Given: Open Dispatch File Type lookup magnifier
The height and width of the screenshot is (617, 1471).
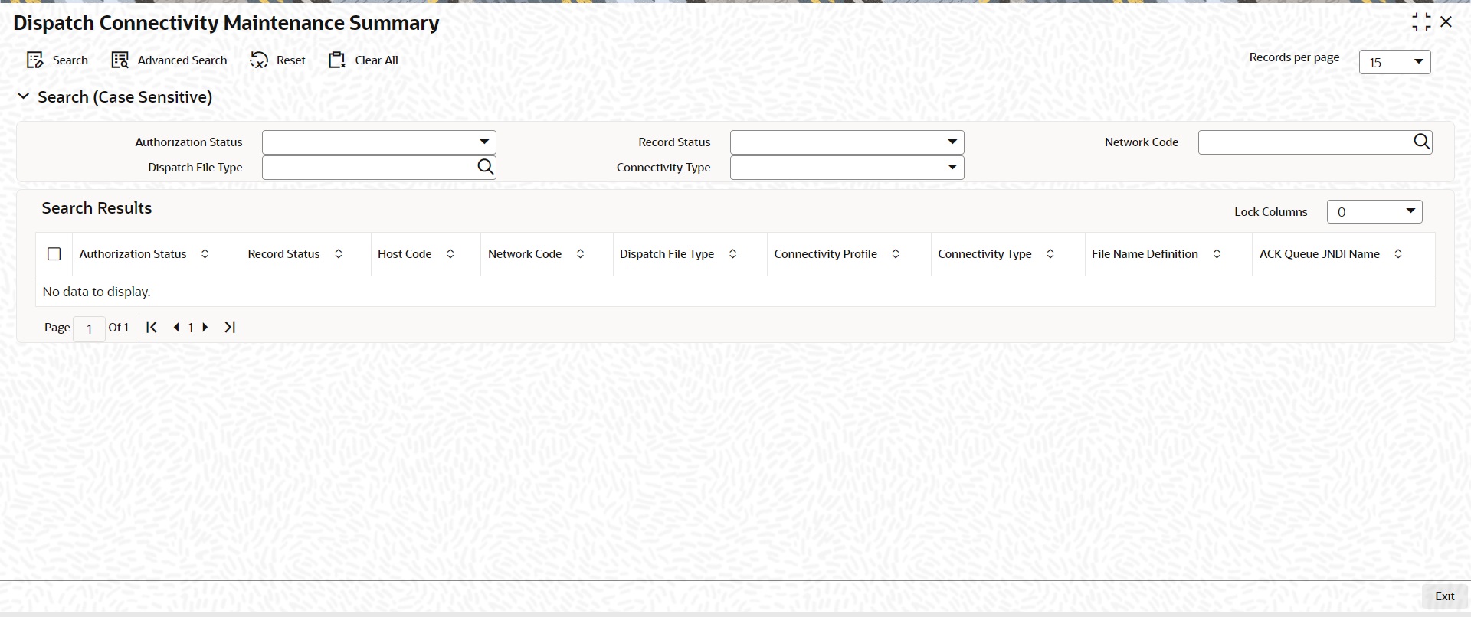Looking at the screenshot, I should point(485,167).
